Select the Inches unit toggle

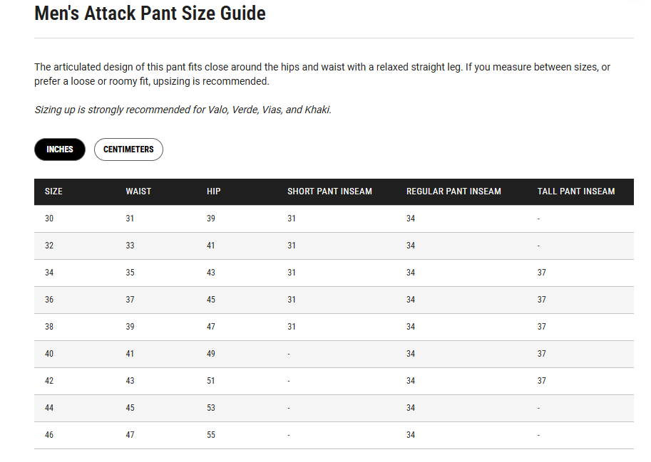60,149
